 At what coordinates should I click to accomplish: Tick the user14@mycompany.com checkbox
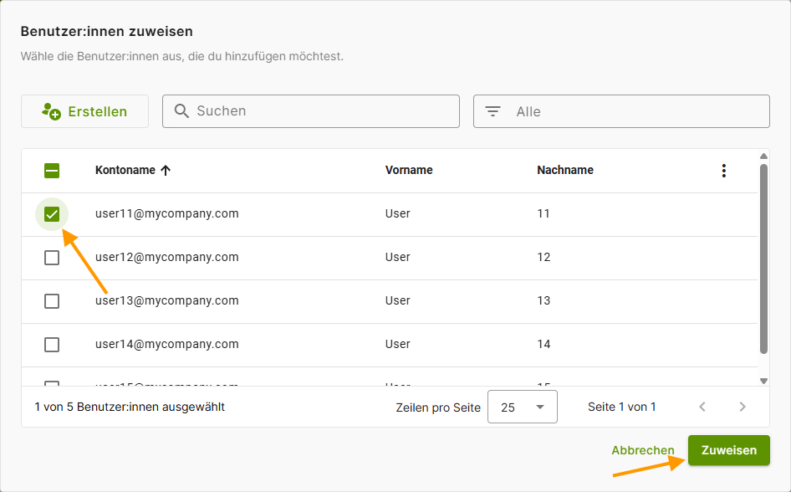[x=52, y=345]
